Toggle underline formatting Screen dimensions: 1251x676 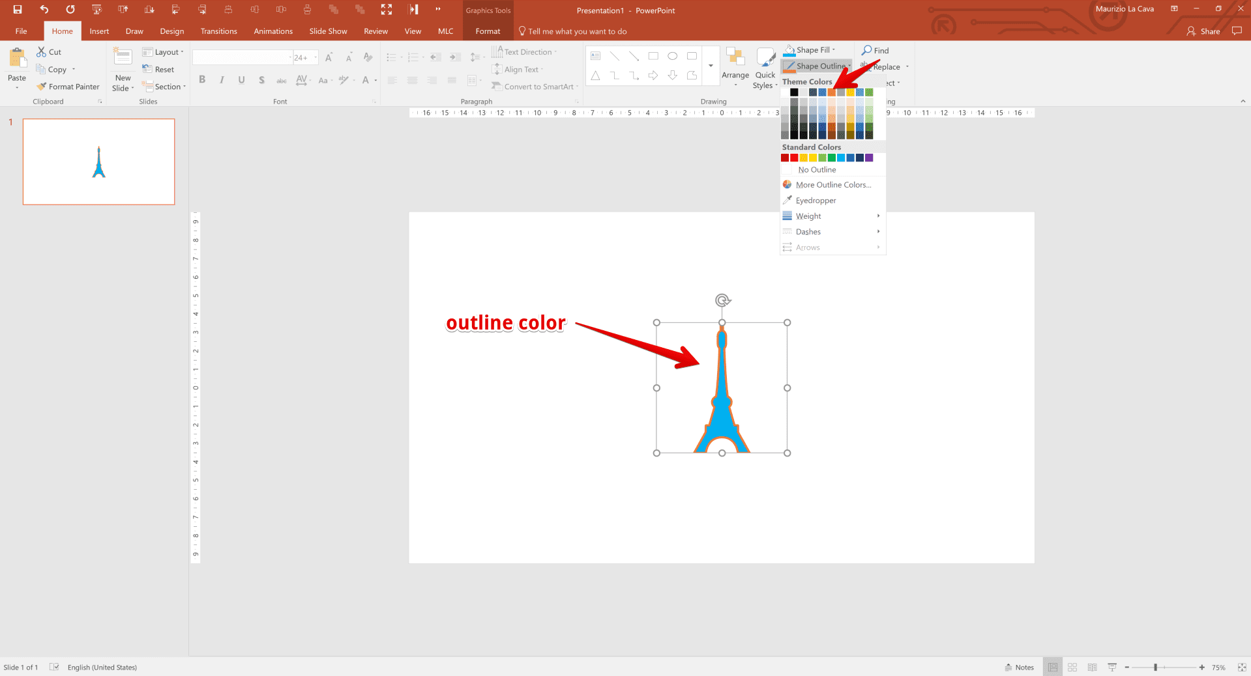click(241, 79)
